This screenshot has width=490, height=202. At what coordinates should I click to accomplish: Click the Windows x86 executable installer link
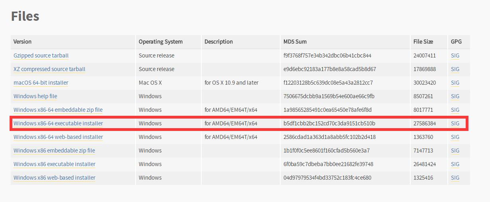pyautogui.click(x=55, y=164)
